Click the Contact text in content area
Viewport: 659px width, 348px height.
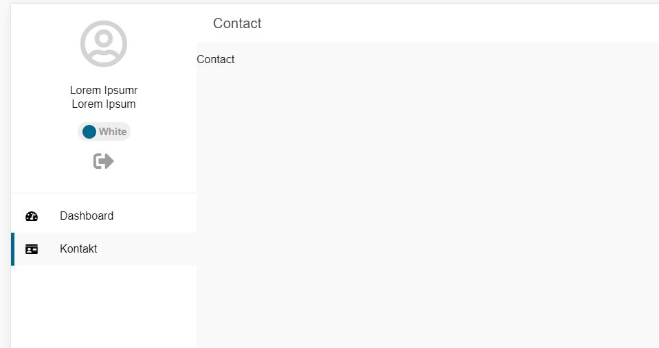216,60
